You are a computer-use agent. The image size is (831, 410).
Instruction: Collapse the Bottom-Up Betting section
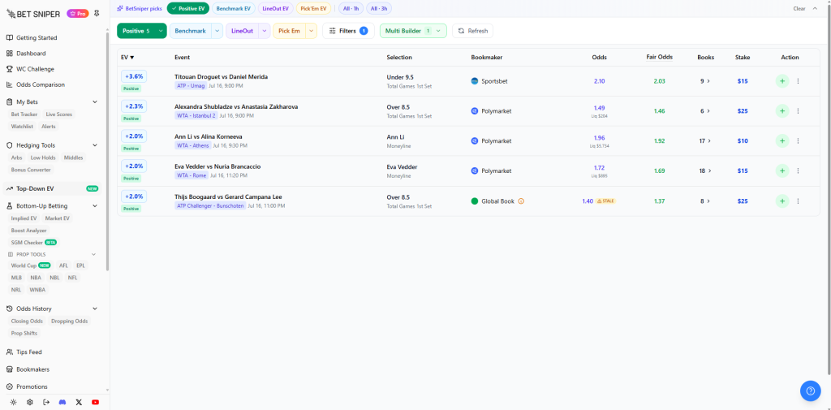coord(95,205)
